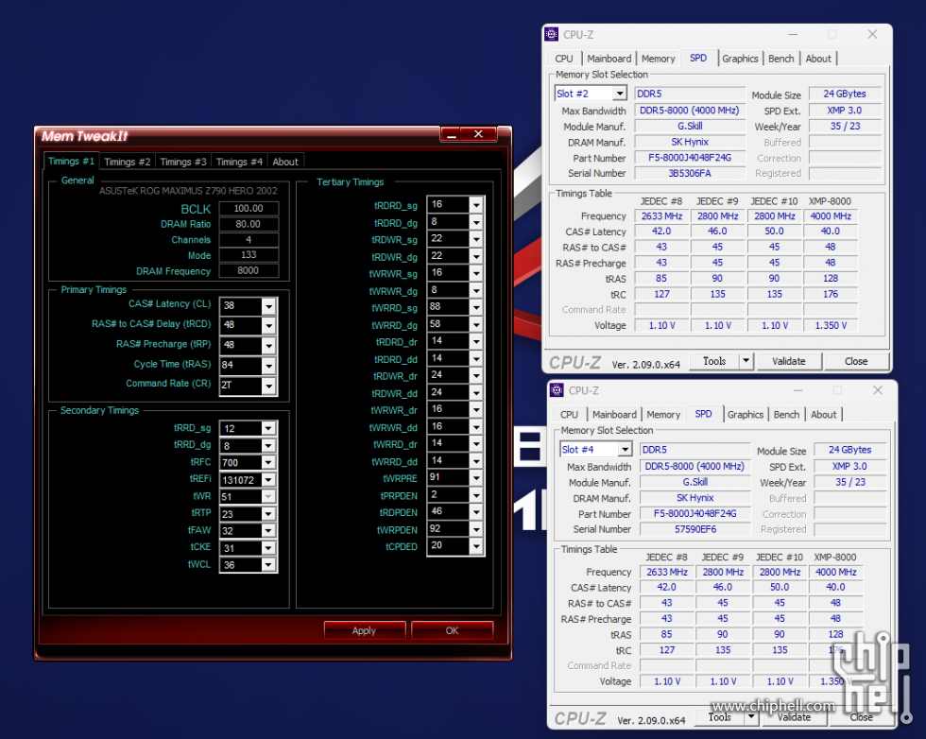
Task: Expand the CAS# Latency (CL) dropdown
Action: 268,306
